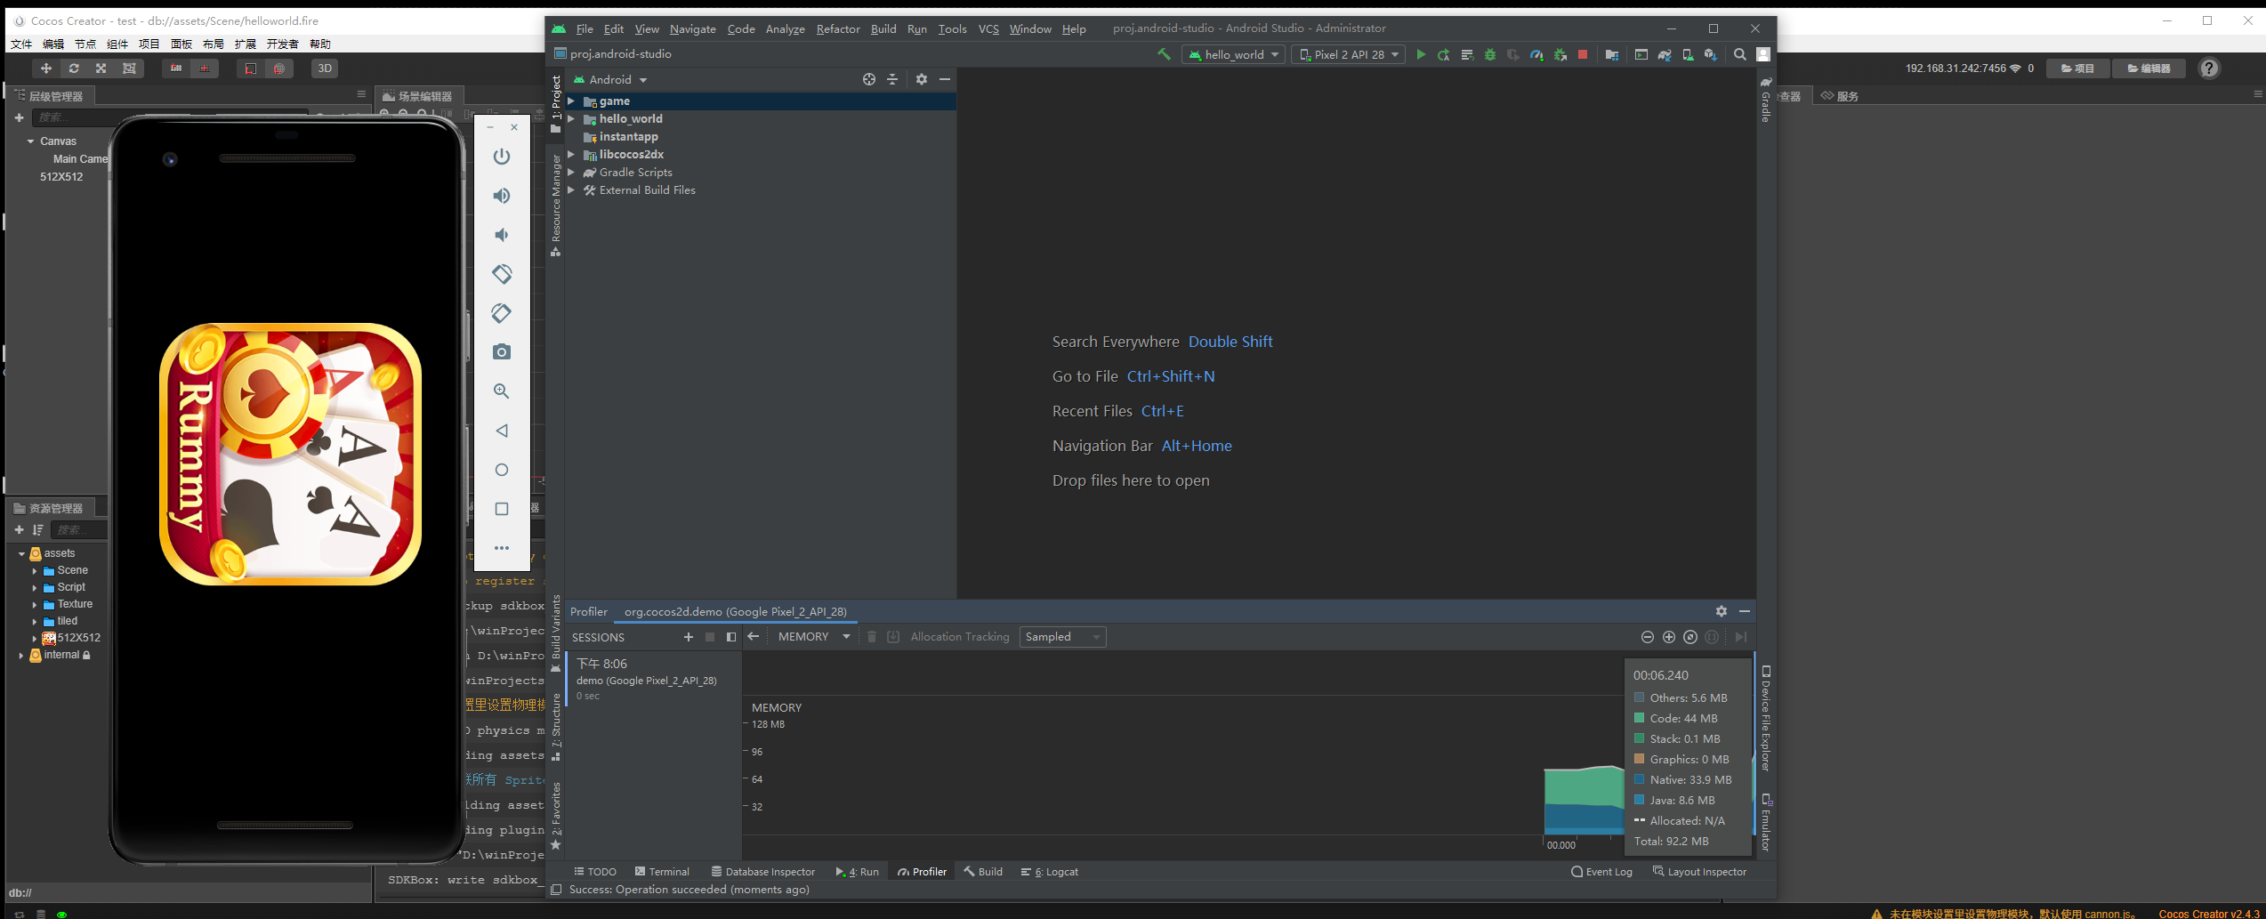Screen dimensions: 2266x919
Task: Click the Event Log button
Action: [1601, 872]
